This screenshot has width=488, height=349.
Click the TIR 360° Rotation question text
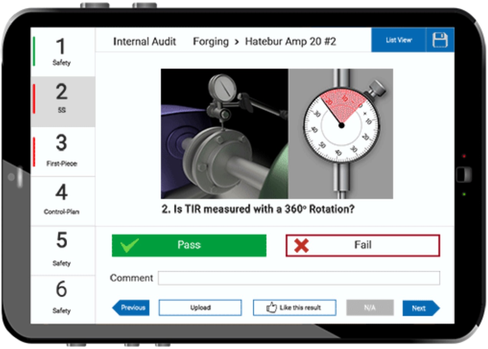[x=258, y=210]
